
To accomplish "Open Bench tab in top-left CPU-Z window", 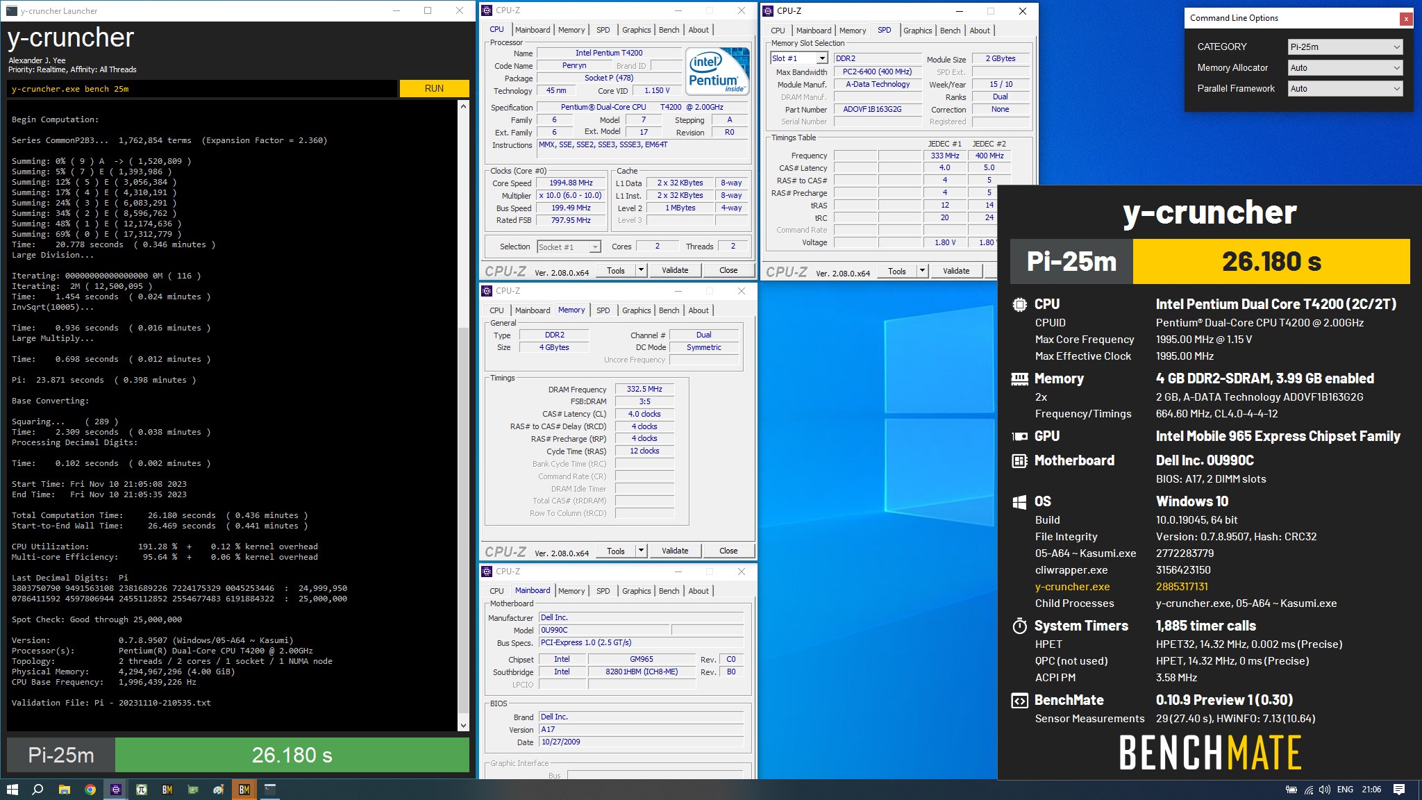I will click(669, 30).
